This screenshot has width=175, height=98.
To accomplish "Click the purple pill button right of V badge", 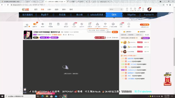I will pyautogui.click(x=45, y=38).
